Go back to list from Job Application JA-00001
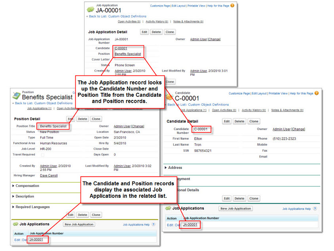 click(x=118, y=16)
